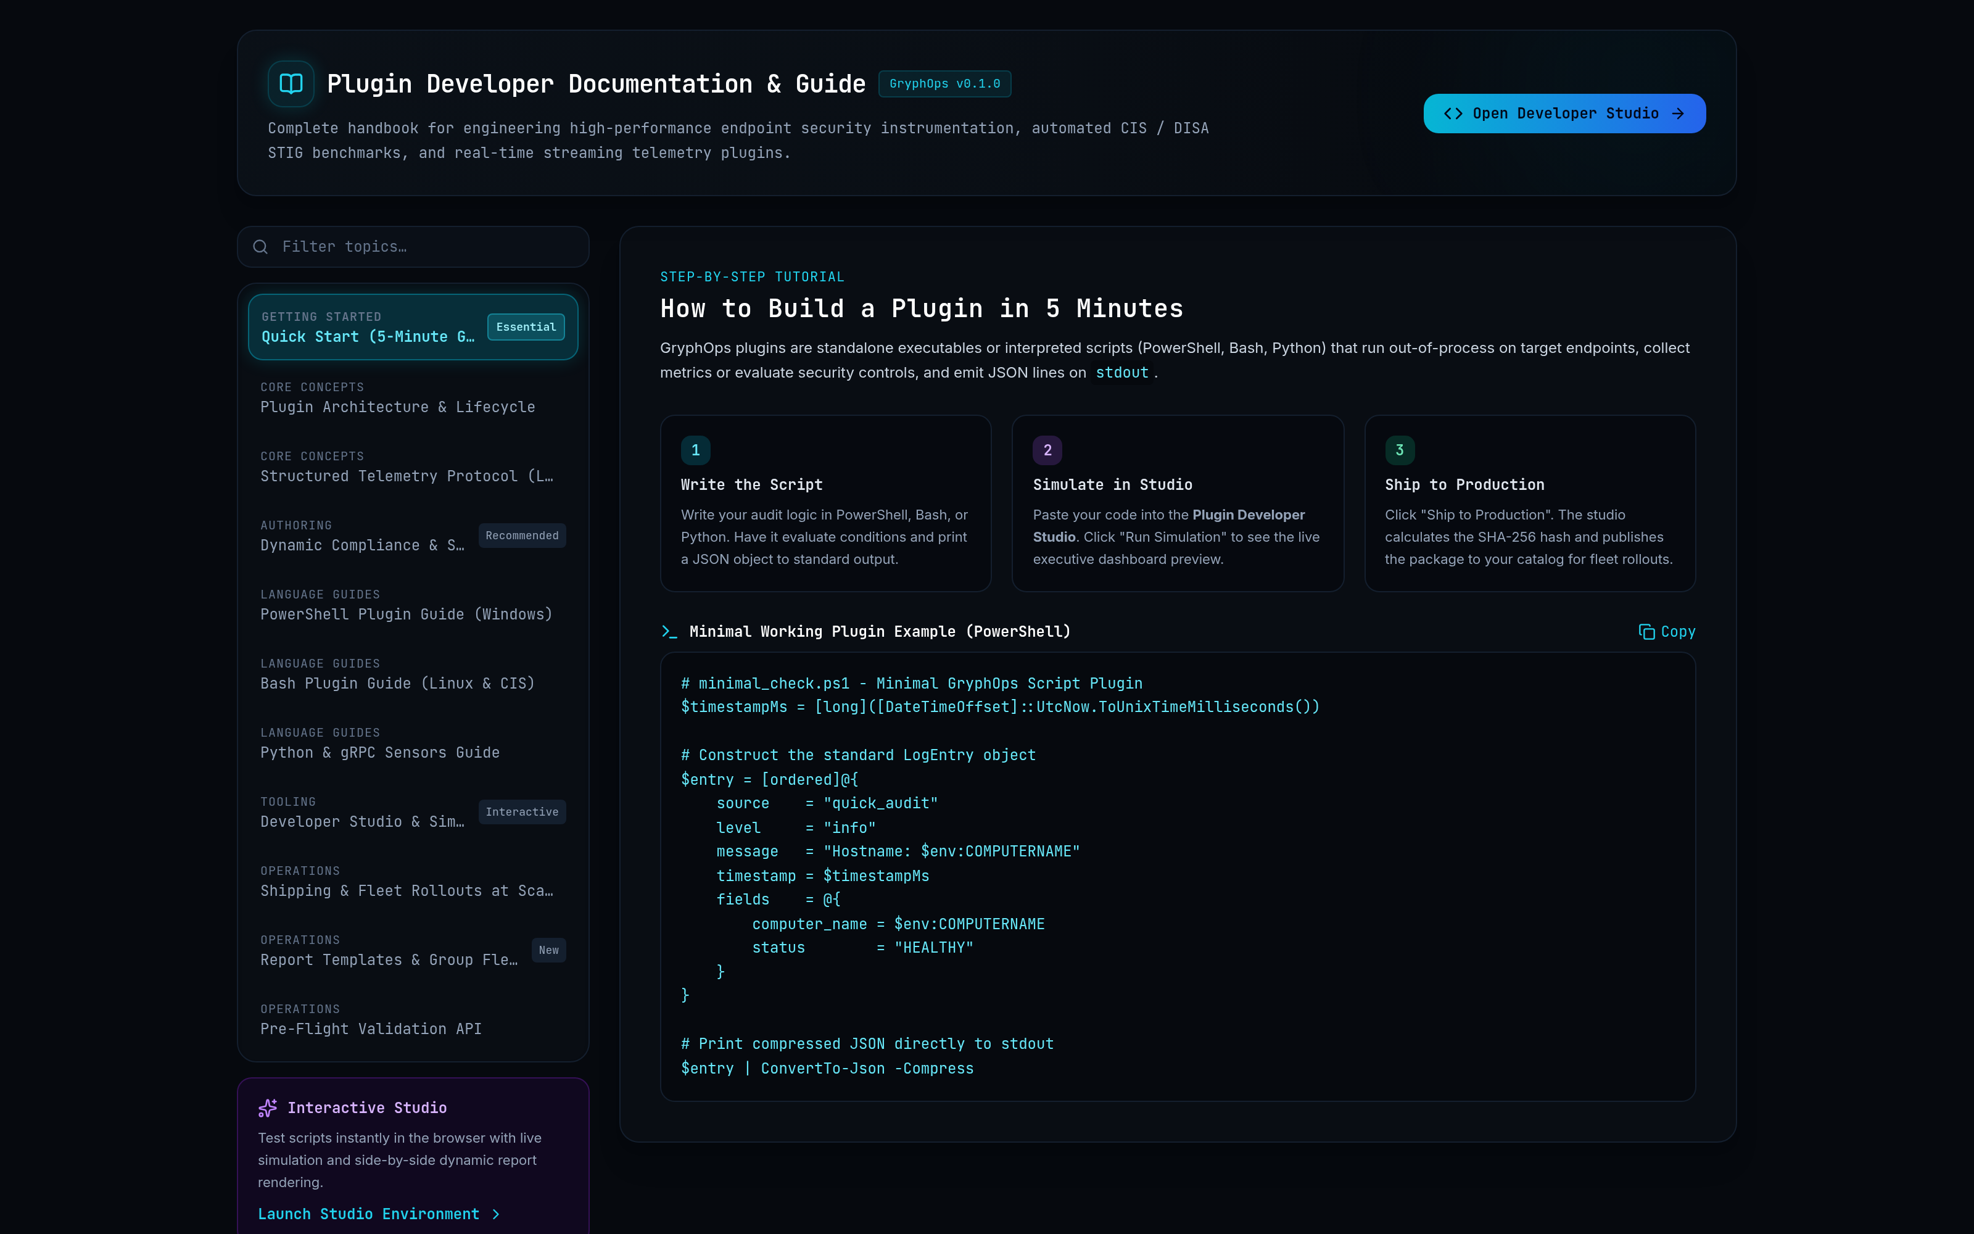The image size is (1974, 1234).
Task: Click the New badge
Action: tap(549, 950)
